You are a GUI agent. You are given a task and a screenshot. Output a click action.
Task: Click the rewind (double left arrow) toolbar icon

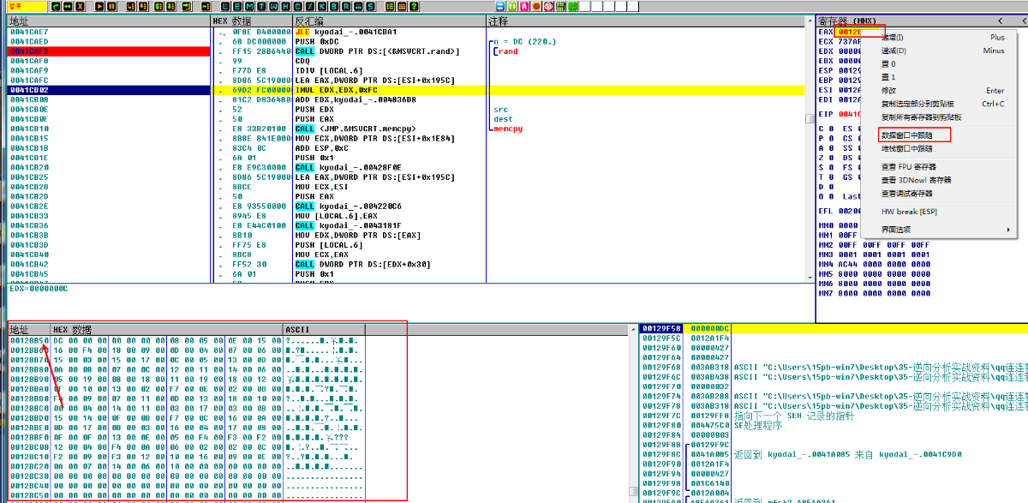point(68,6)
